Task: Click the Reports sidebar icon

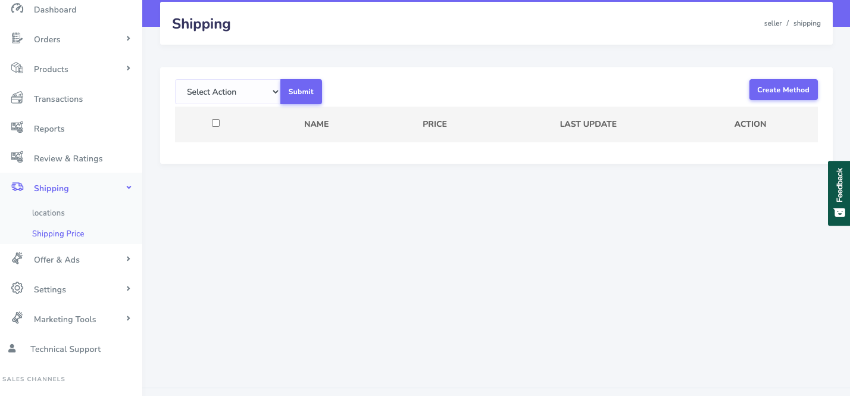Action: 17,128
